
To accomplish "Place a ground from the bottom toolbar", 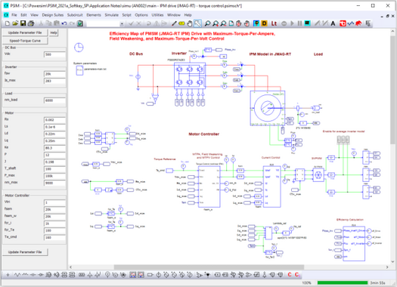I will click(8, 275).
